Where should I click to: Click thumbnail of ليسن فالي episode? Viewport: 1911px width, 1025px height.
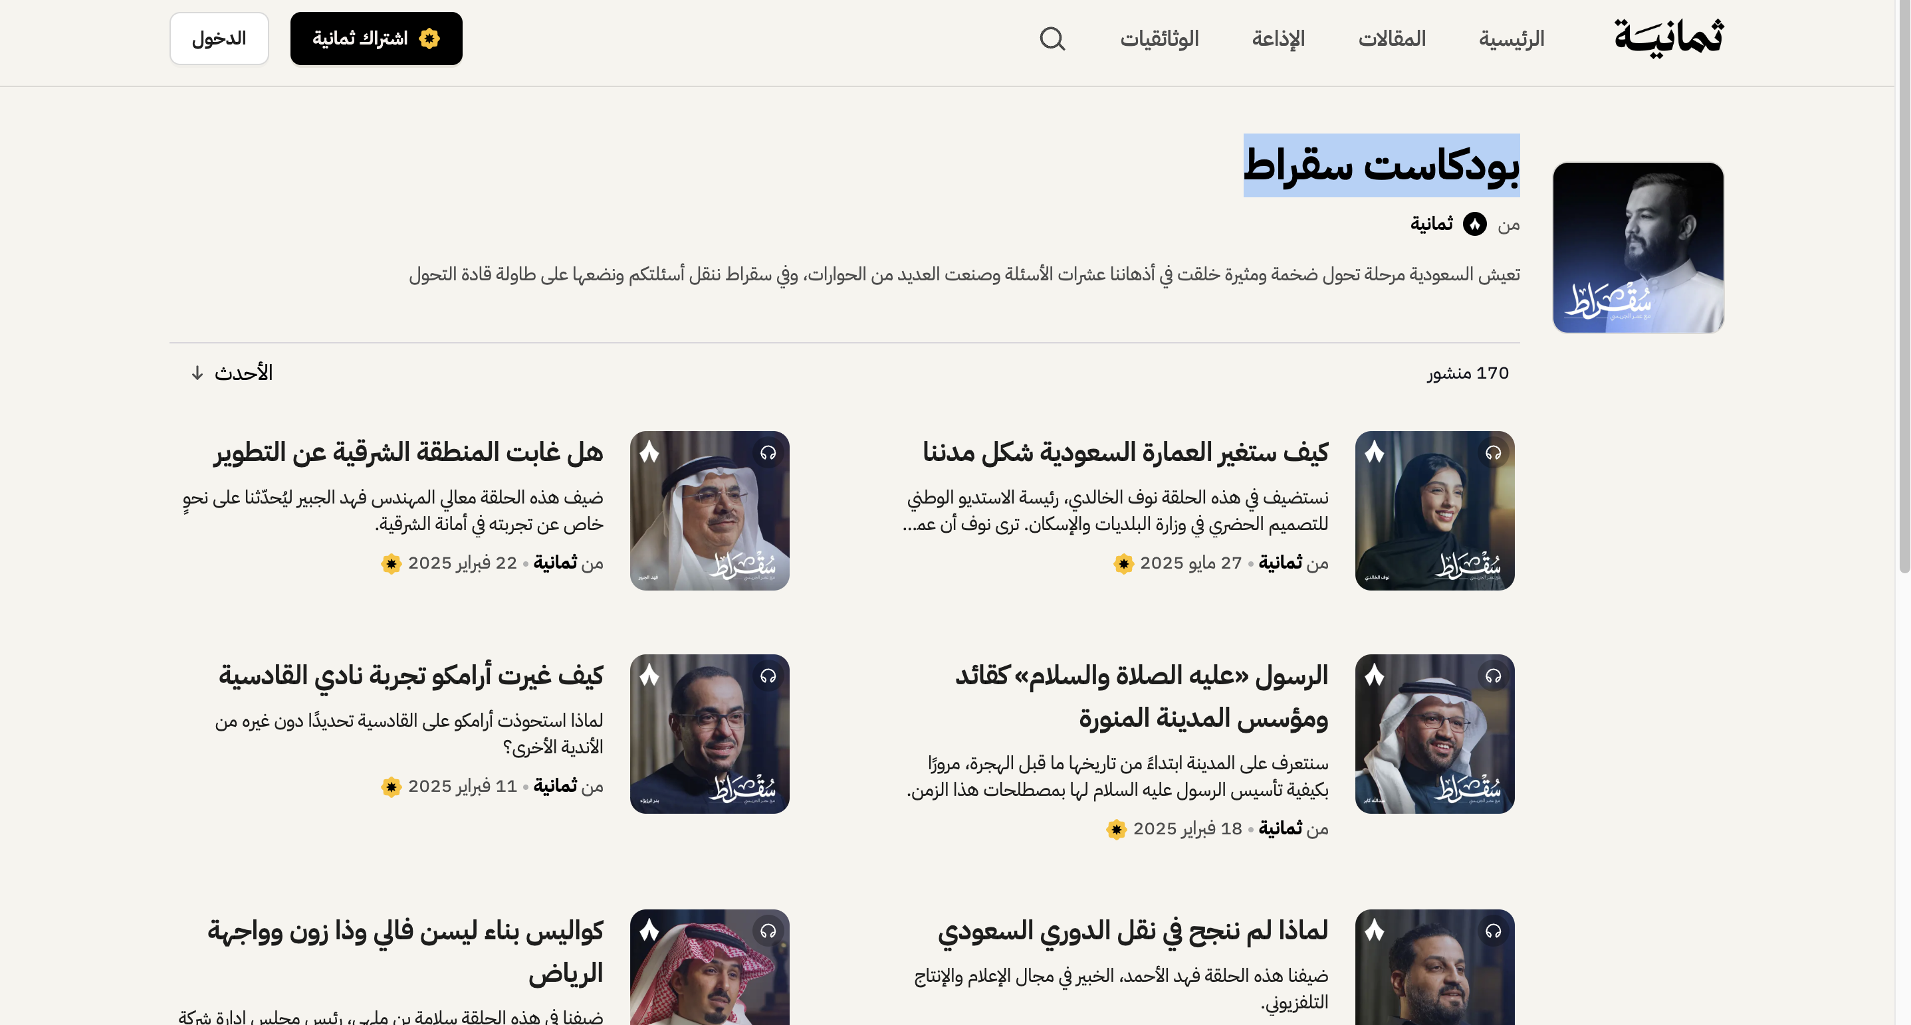click(709, 967)
